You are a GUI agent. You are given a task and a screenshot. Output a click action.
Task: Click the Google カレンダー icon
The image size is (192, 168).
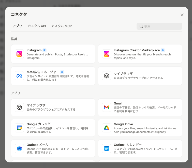pyautogui.click(x=19, y=128)
